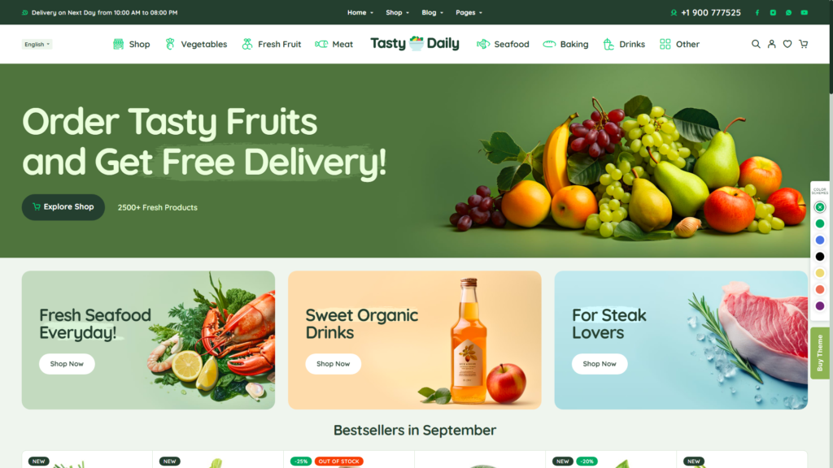Viewport: 833px width, 468px height.
Task: Select the blue color scheme
Action: point(820,240)
